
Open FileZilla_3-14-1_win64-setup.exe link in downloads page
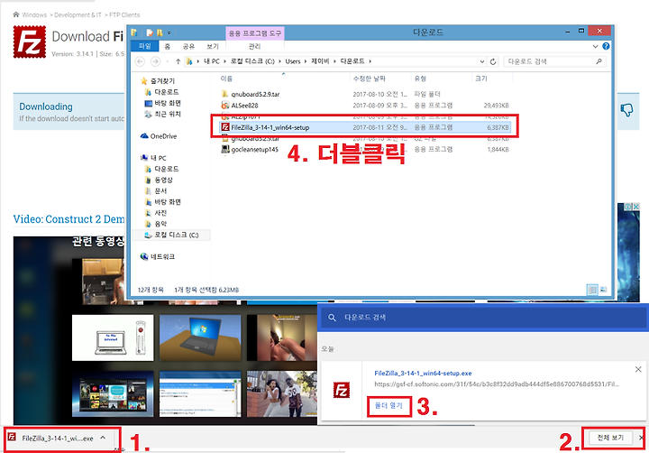pos(423,373)
